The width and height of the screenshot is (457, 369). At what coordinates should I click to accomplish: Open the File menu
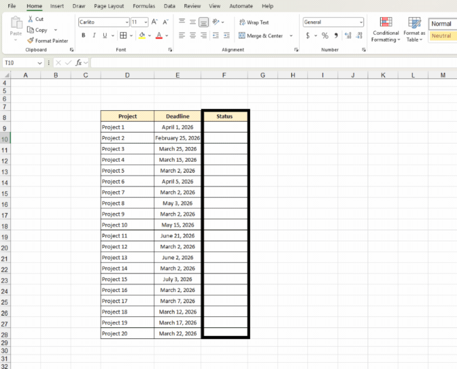coord(11,6)
